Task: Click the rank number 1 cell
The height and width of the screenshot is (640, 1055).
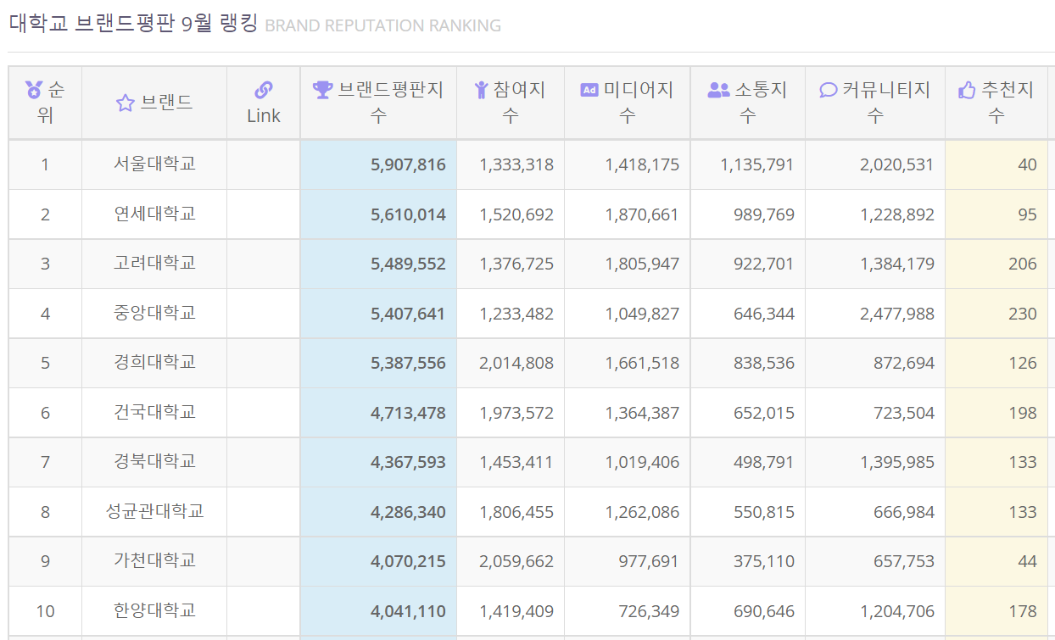Action: coord(45,164)
